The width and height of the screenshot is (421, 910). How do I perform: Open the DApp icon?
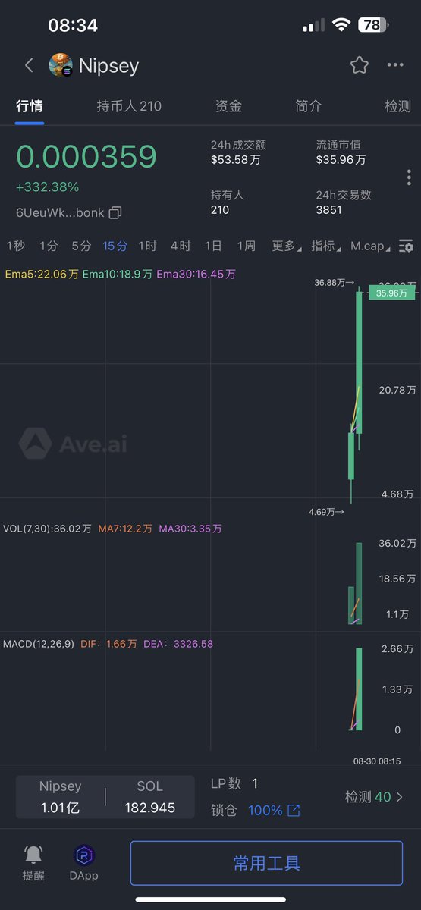tap(83, 855)
